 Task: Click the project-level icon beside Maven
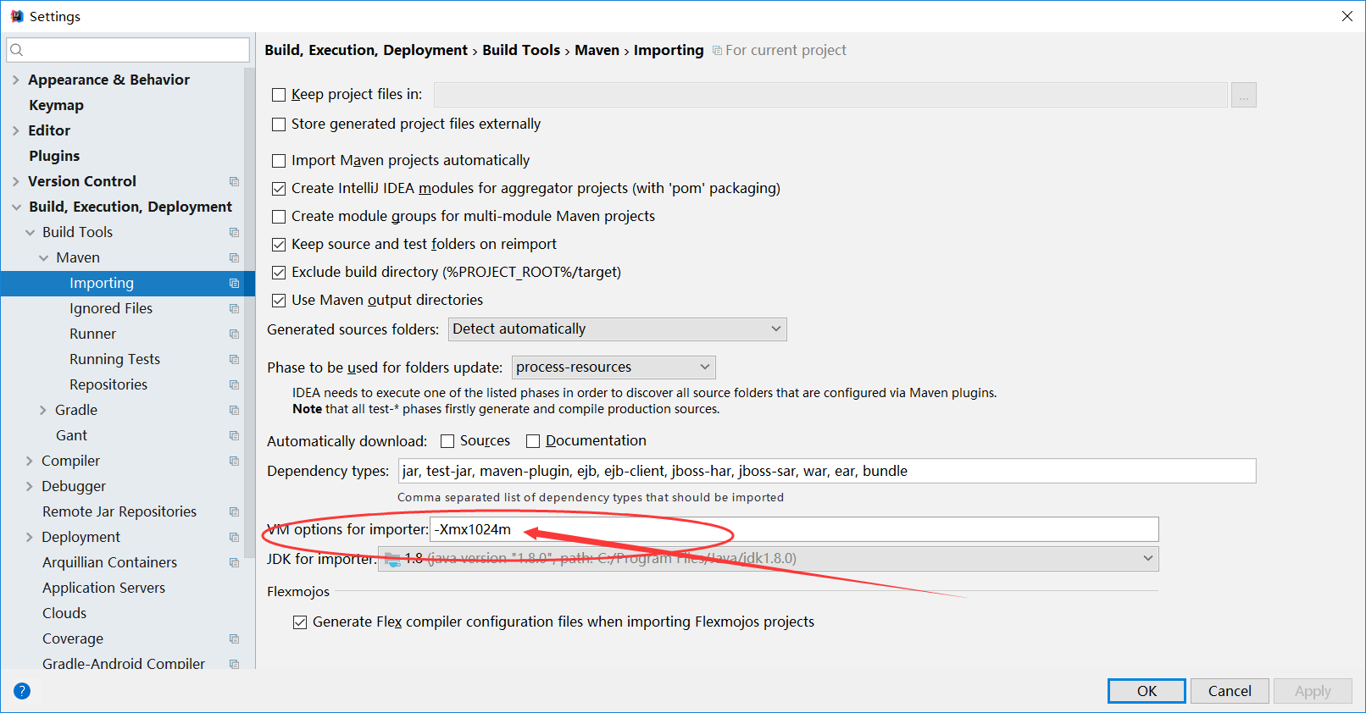[x=234, y=257]
